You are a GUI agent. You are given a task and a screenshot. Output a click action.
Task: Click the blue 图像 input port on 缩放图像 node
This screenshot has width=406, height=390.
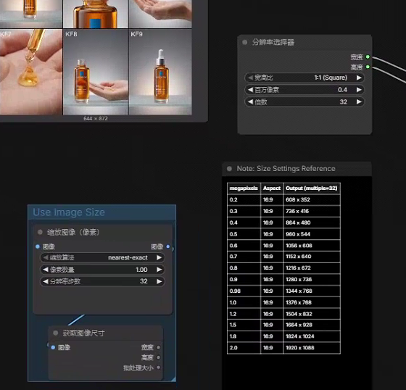point(38,246)
